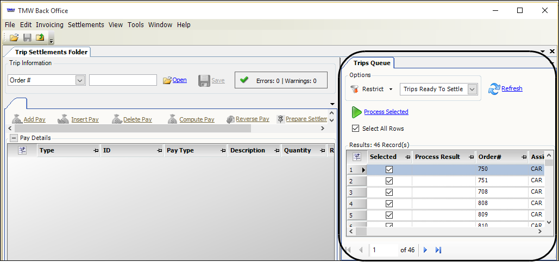Click the Compute Pay money bag icon

point(173,119)
